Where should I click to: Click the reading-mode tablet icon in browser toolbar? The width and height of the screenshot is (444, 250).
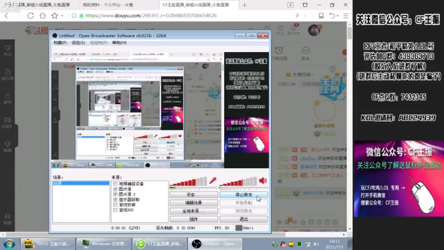pos(321,15)
